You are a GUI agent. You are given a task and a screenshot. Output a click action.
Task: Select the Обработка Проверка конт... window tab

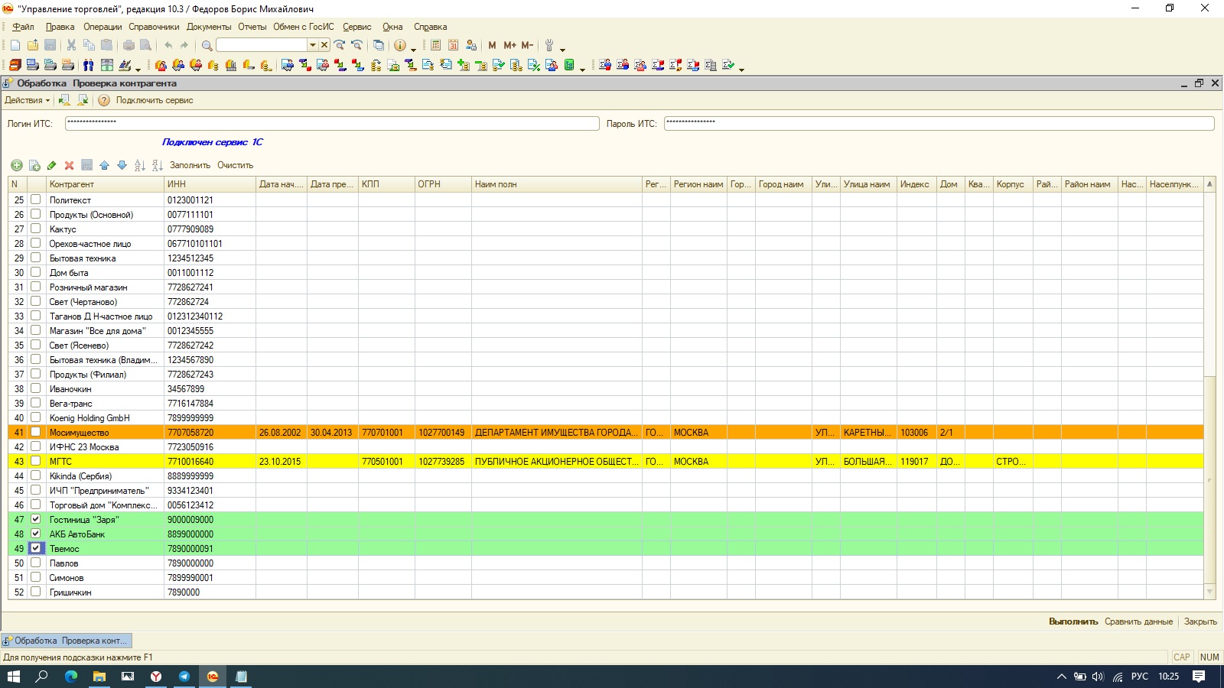pyautogui.click(x=67, y=641)
